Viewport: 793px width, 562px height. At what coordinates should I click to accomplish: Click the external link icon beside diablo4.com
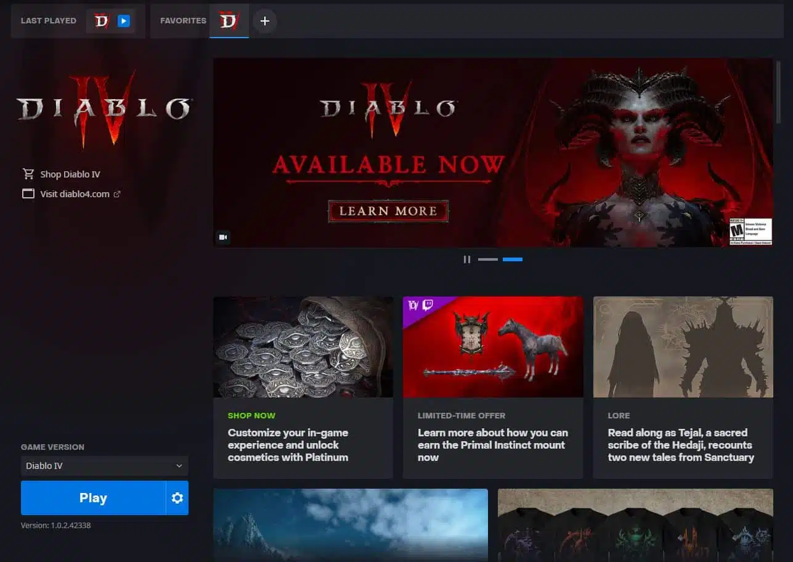tap(117, 194)
